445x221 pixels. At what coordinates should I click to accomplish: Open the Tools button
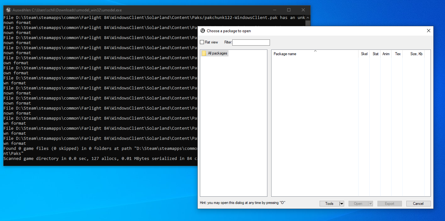click(329, 204)
